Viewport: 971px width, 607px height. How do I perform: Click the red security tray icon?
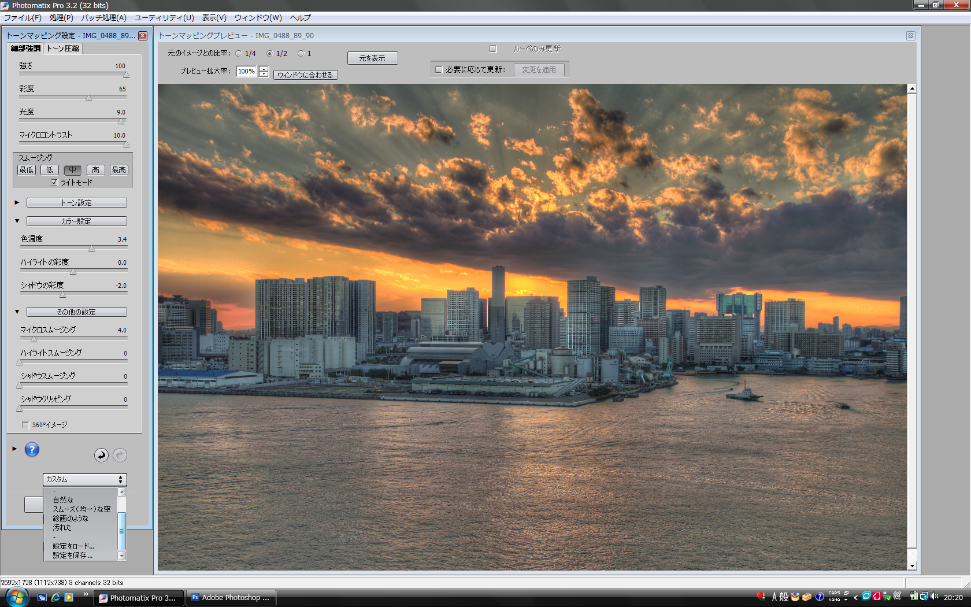pos(877,597)
